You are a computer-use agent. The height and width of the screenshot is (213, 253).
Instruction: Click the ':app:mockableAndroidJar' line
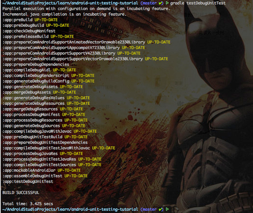click(x=42, y=170)
